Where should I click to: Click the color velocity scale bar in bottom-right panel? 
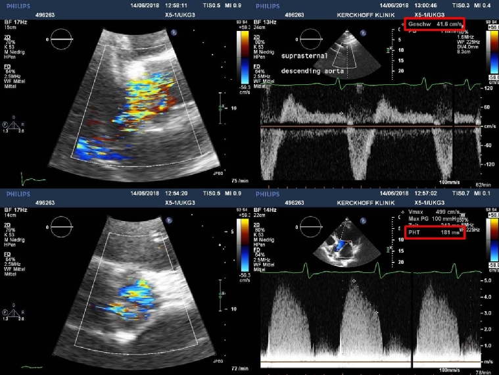492,234
